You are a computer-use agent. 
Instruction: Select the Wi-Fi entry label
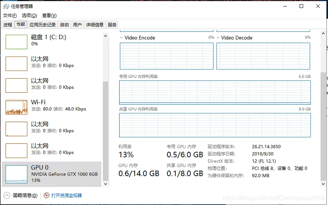(38, 102)
